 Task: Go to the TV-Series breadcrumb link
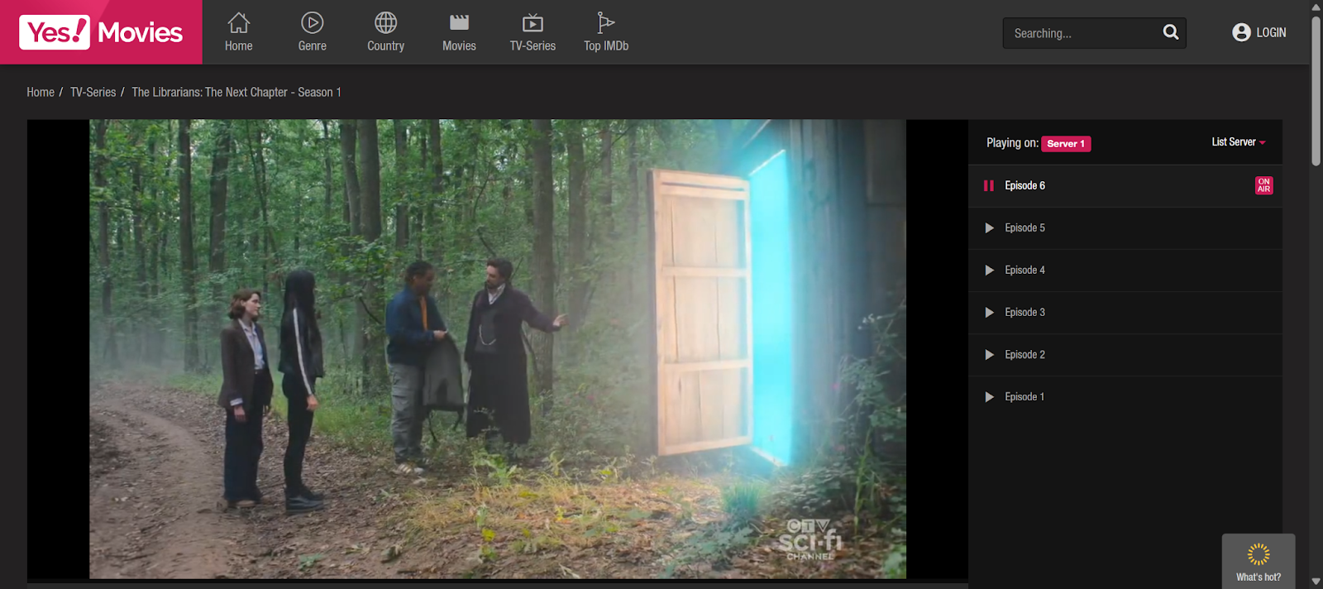click(x=93, y=93)
